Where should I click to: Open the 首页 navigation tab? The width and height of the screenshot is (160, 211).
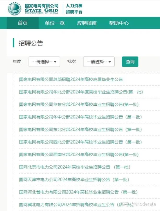click(23, 23)
